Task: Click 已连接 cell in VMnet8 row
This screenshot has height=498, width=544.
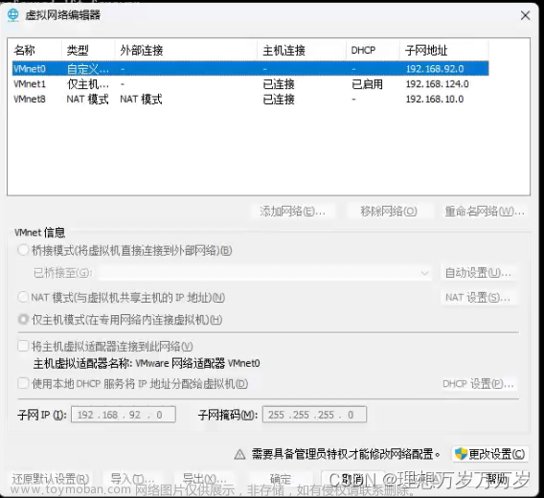Action: pos(279,100)
